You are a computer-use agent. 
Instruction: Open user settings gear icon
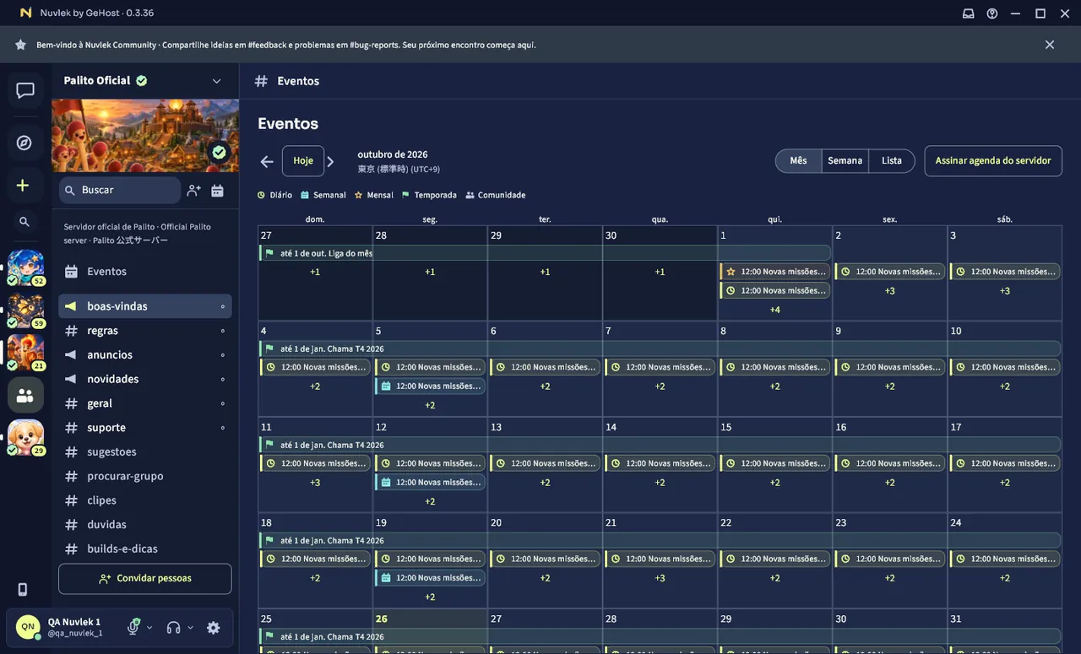tap(214, 628)
